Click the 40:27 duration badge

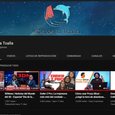[x=106, y=88]
